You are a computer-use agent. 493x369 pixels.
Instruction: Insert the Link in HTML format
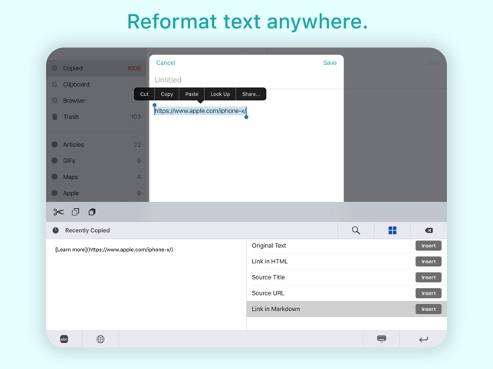429,261
